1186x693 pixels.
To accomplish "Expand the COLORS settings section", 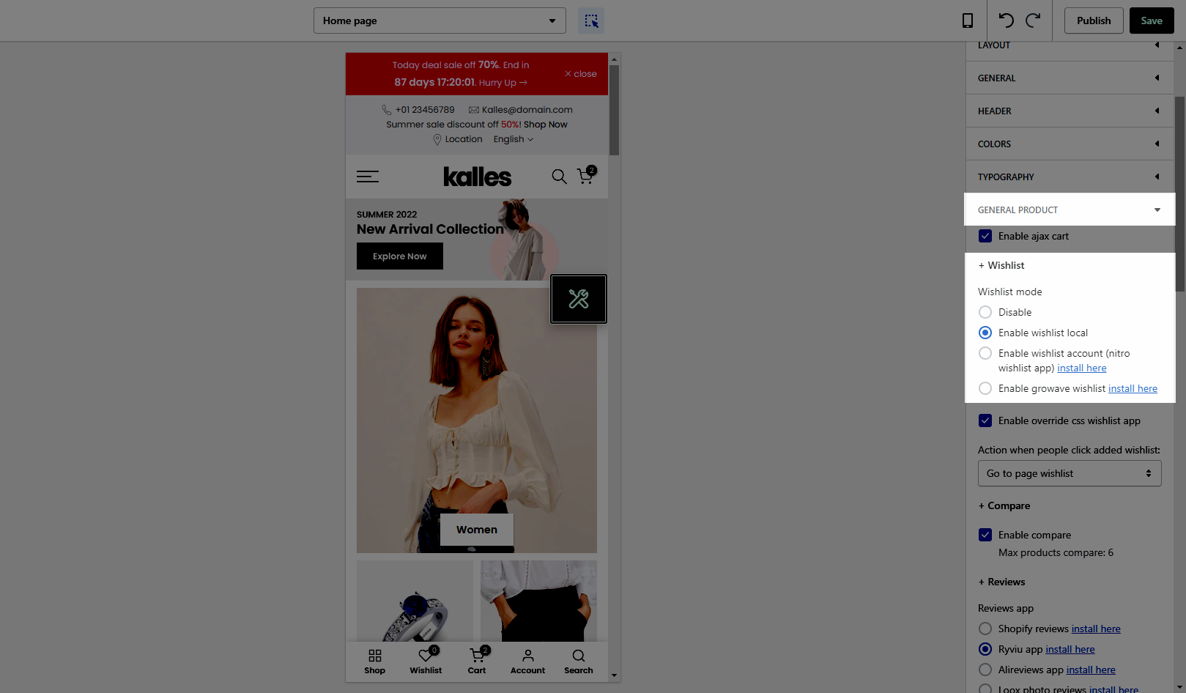I will click(1070, 144).
